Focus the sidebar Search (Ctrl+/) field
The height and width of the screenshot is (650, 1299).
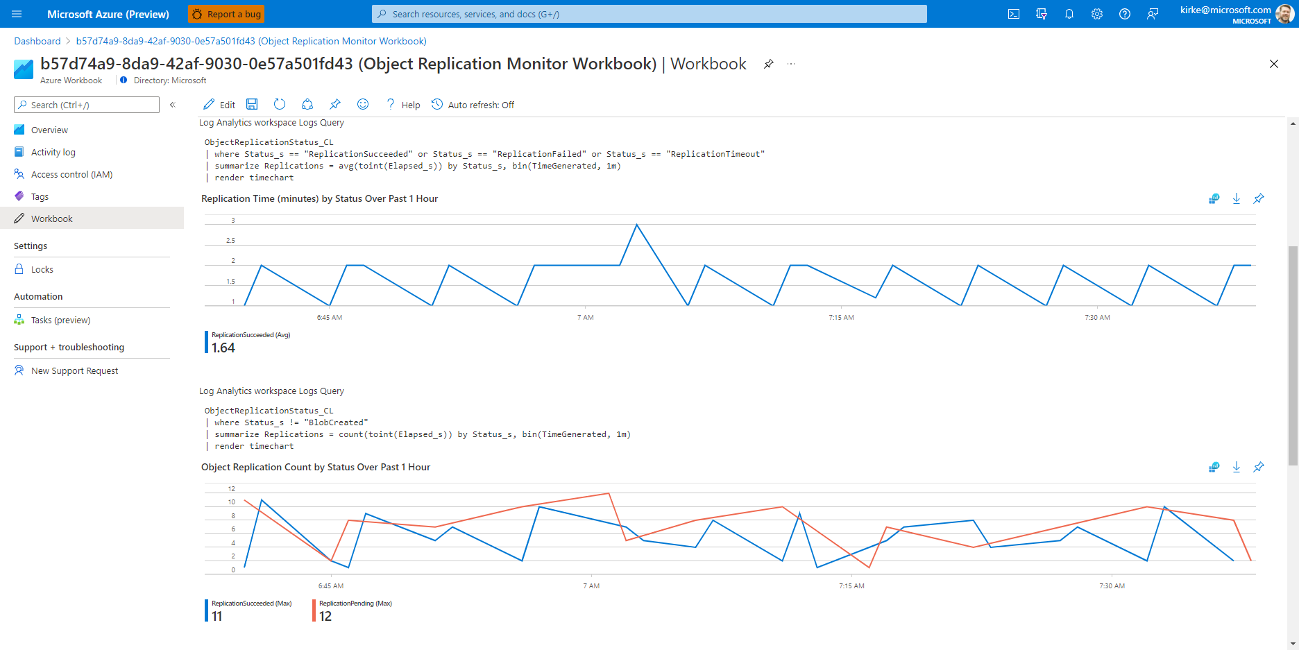87,105
